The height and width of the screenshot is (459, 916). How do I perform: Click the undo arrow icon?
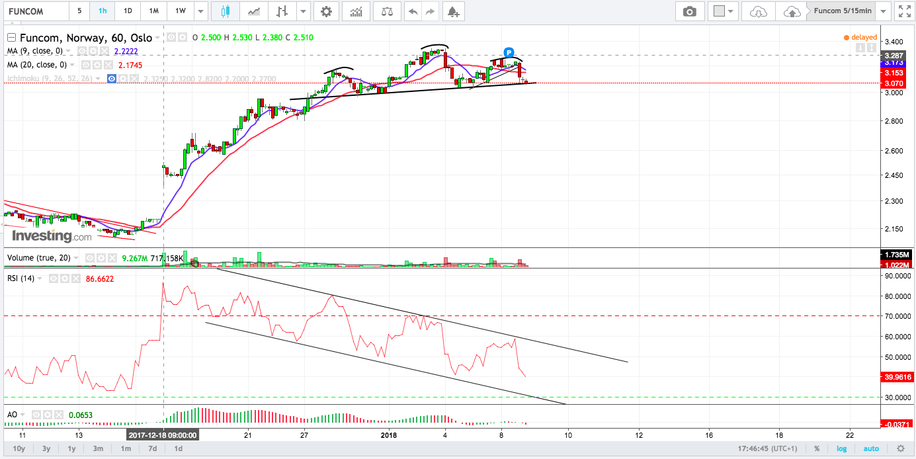point(413,11)
